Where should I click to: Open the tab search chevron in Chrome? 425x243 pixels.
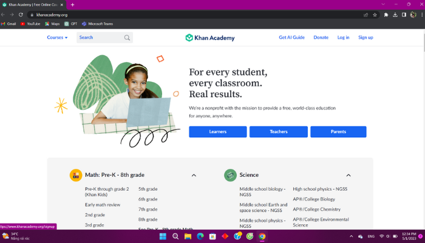tap(383, 4)
